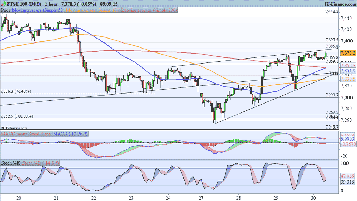Click the orange 7,378.3 current price tag
This screenshot has height=201, width=357.
pyautogui.click(x=348, y=53)
